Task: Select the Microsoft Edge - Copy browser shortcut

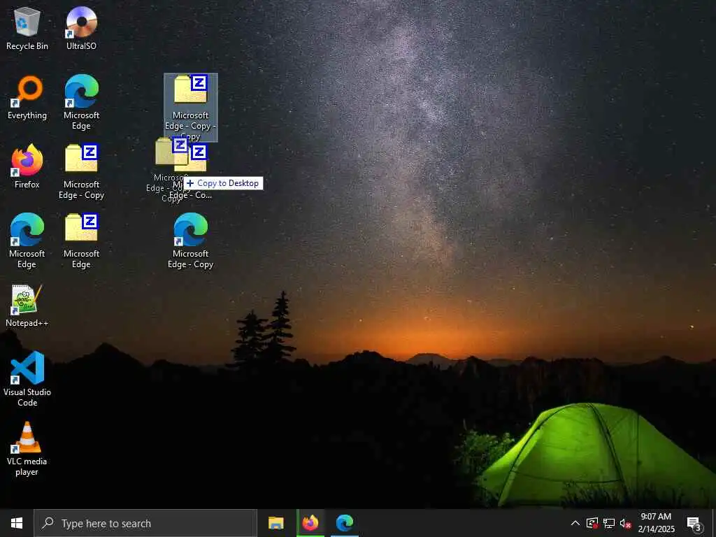Action: click(x=190, y=241)
